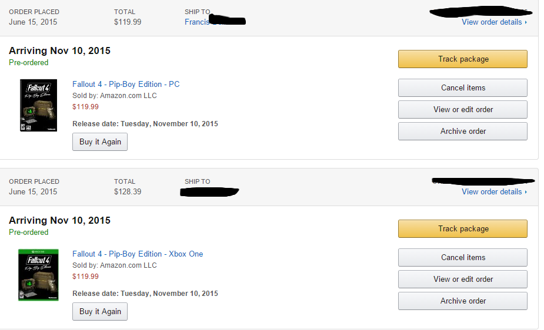Click View or edit order for PC edition
Image resolution: width=544 pixels, height=330 pixels.
point(463,110)
